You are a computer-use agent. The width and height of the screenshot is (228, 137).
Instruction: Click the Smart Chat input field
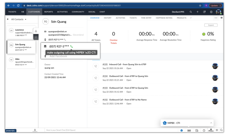(79, 130)
